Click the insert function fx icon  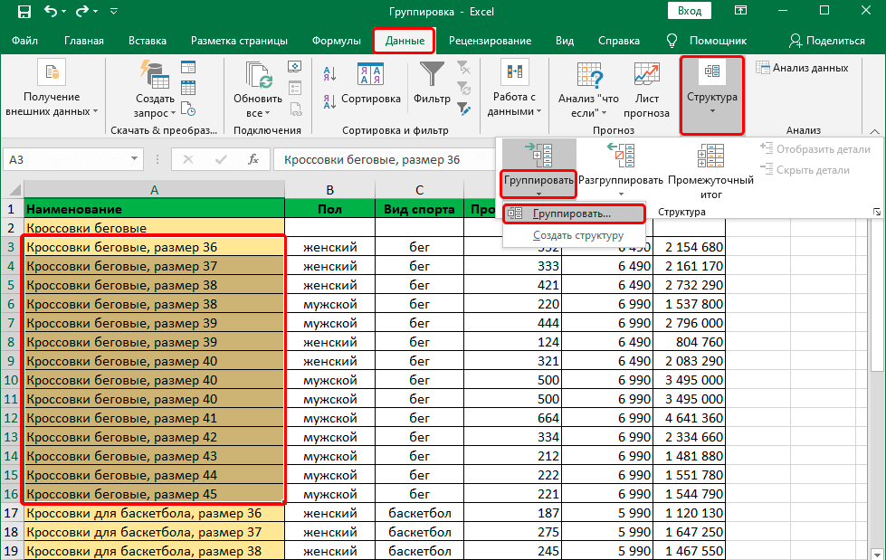[254, 159]
